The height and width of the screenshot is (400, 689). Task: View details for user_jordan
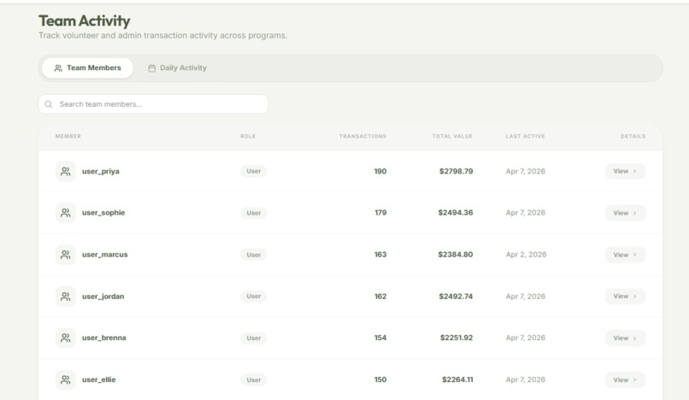pos(625,297)
